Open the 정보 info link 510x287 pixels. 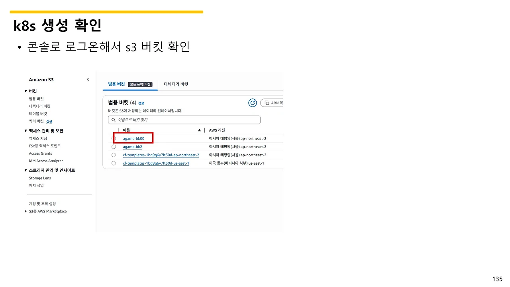tap(141, 103)
